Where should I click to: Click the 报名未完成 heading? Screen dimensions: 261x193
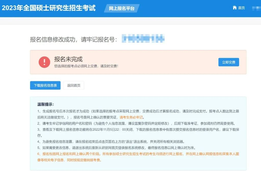(x=68, y=59)
